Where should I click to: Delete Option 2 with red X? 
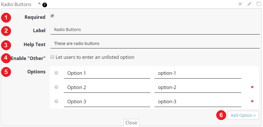coord(252,87)
